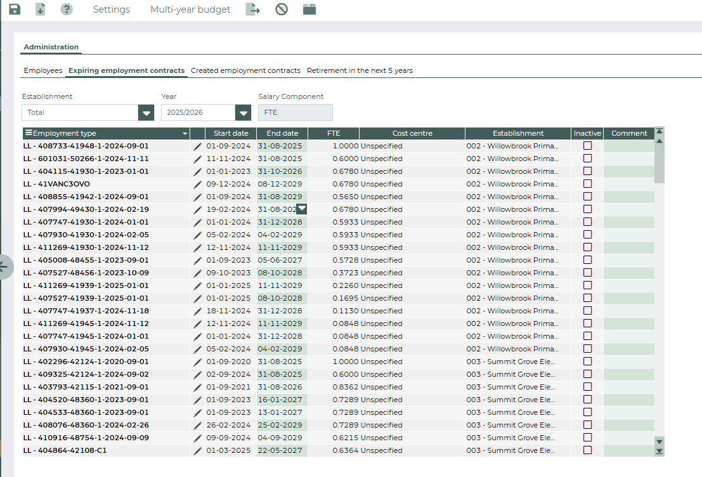The image size is (702, 477).
Task: Sort by the Start date column header
Action: [x=231, y=133]
